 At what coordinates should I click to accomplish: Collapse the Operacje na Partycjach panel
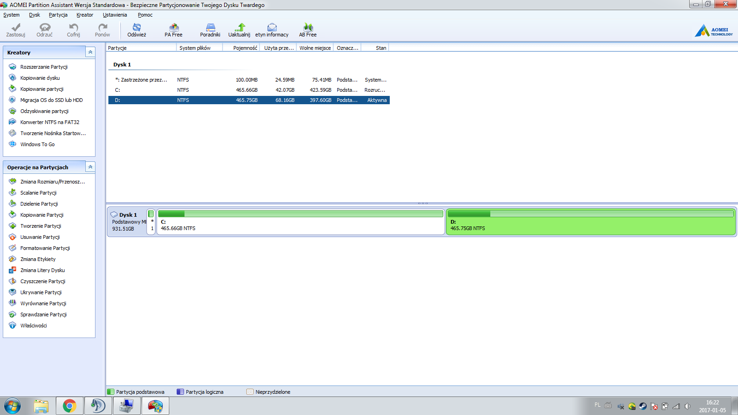tap(90, 167)
